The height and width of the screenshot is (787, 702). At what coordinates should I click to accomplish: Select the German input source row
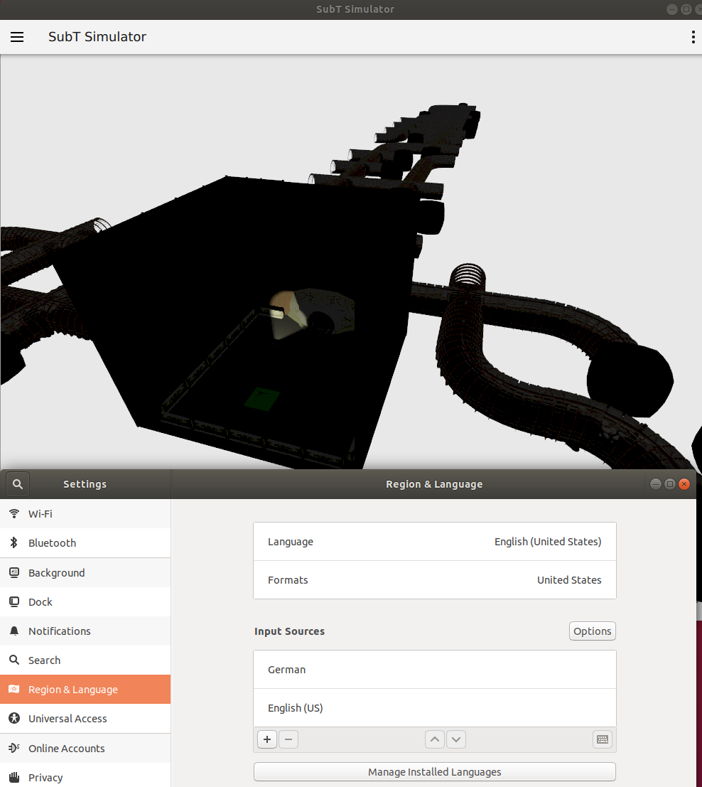click(434, 669)
